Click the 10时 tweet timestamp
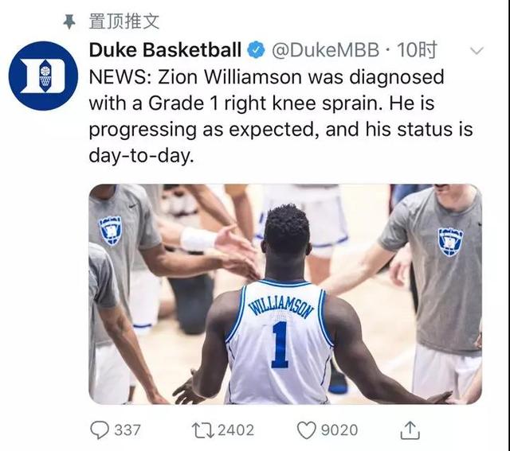510x451 pixels. pyautogui.click(x=416, y=51)
